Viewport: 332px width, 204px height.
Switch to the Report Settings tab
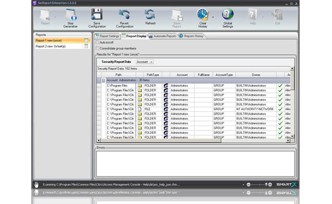coord(107,36)
